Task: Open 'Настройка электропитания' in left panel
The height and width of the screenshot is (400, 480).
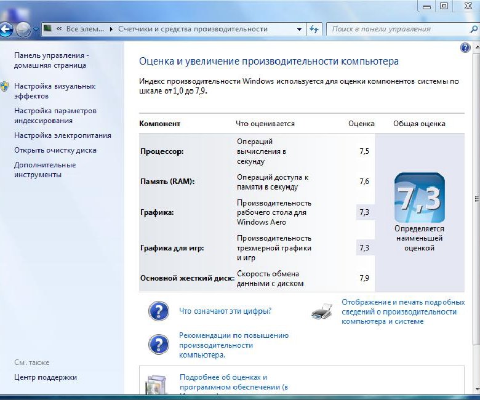Action: 62,135
